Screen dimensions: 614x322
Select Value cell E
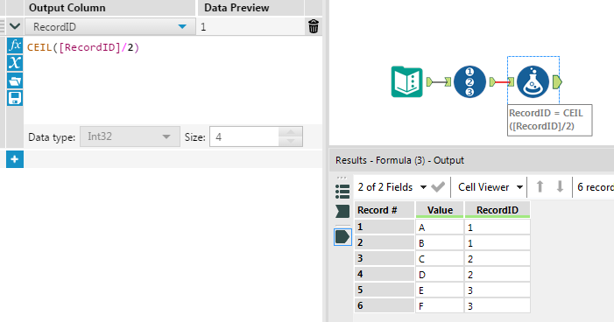(x=440, y=290)
